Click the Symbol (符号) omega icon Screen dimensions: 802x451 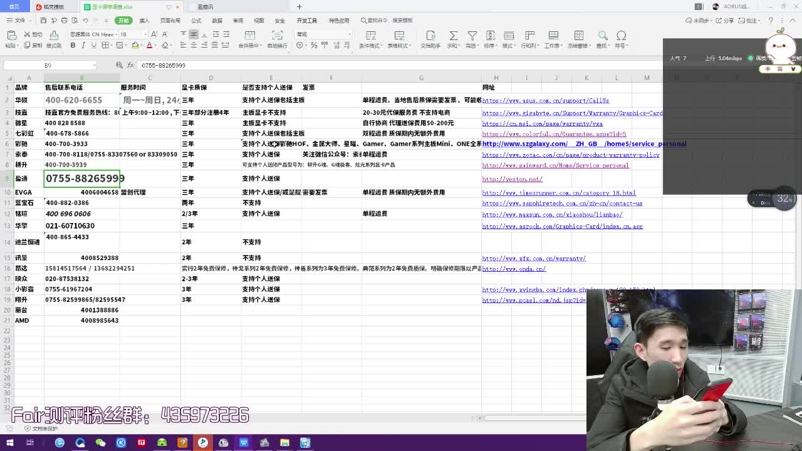click(x=621, y=35)
